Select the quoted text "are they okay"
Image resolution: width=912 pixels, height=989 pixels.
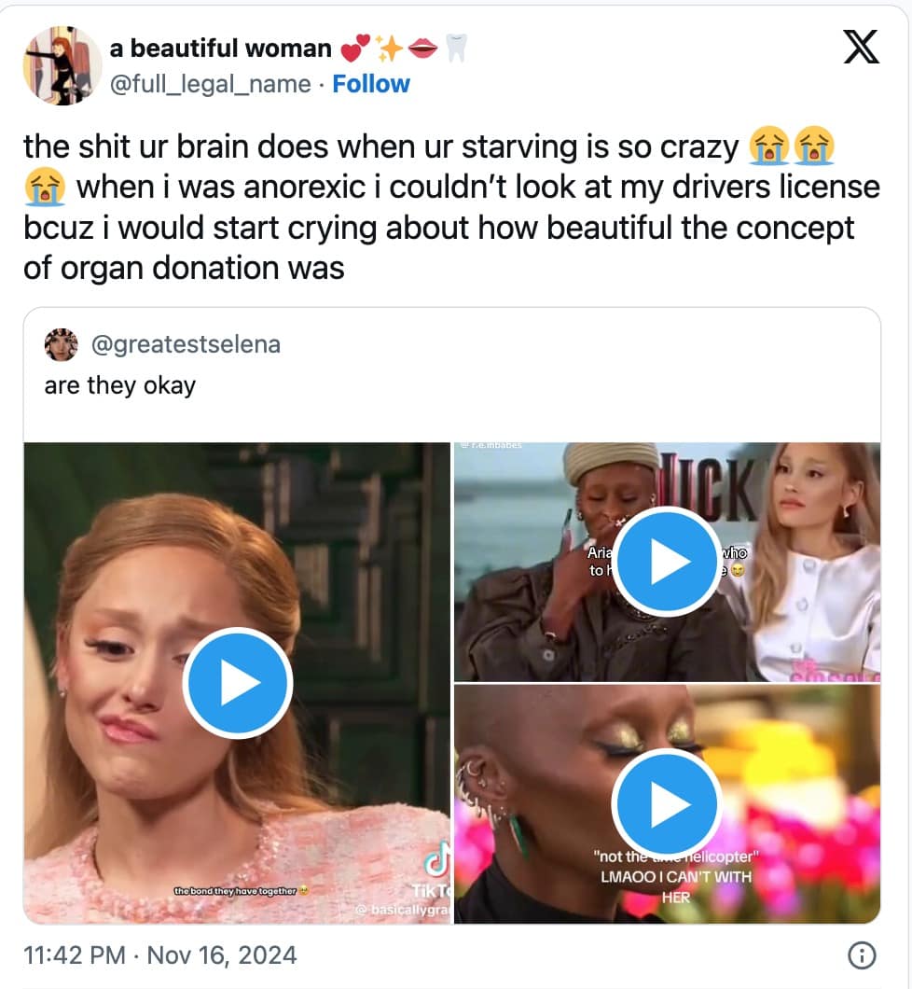click(120, 385)
